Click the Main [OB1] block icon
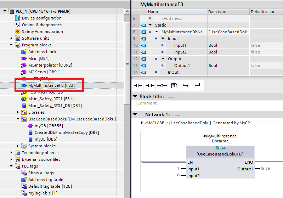283x198 pixels. [x=24, y=58]
